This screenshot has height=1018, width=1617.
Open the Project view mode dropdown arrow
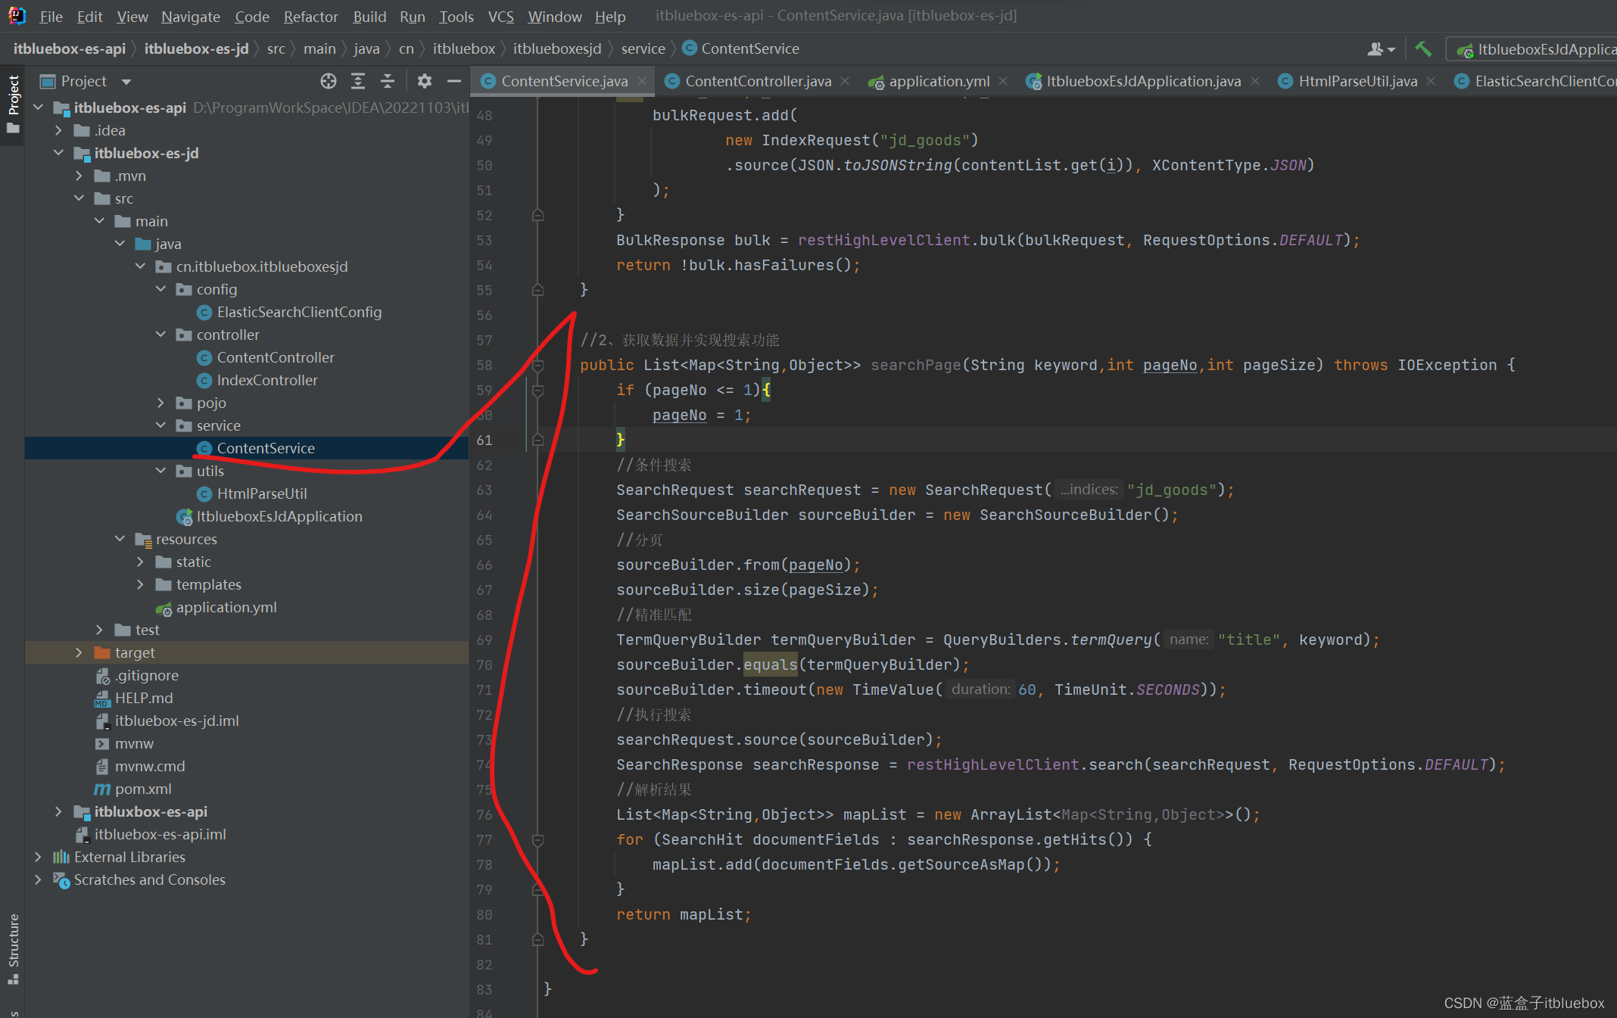(126, 82)
